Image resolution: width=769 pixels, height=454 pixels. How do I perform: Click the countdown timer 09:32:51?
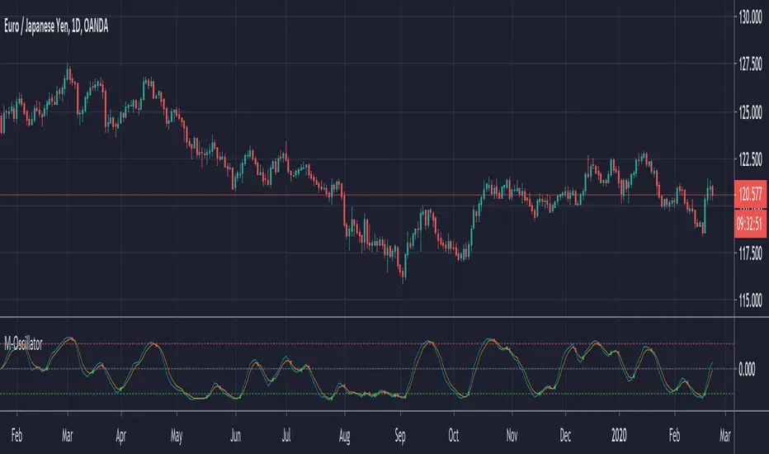(750, 224)
